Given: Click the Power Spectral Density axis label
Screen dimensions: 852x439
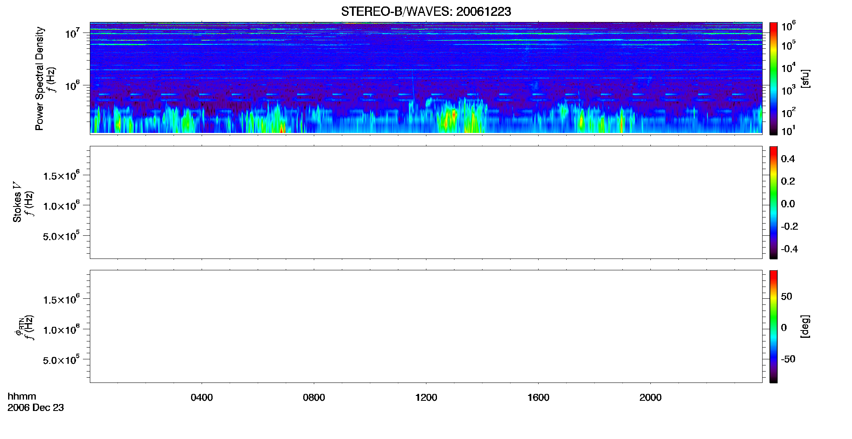Looking at the screenshot, I should tap(39, 78).
